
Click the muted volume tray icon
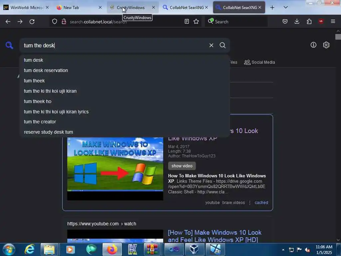307,250
